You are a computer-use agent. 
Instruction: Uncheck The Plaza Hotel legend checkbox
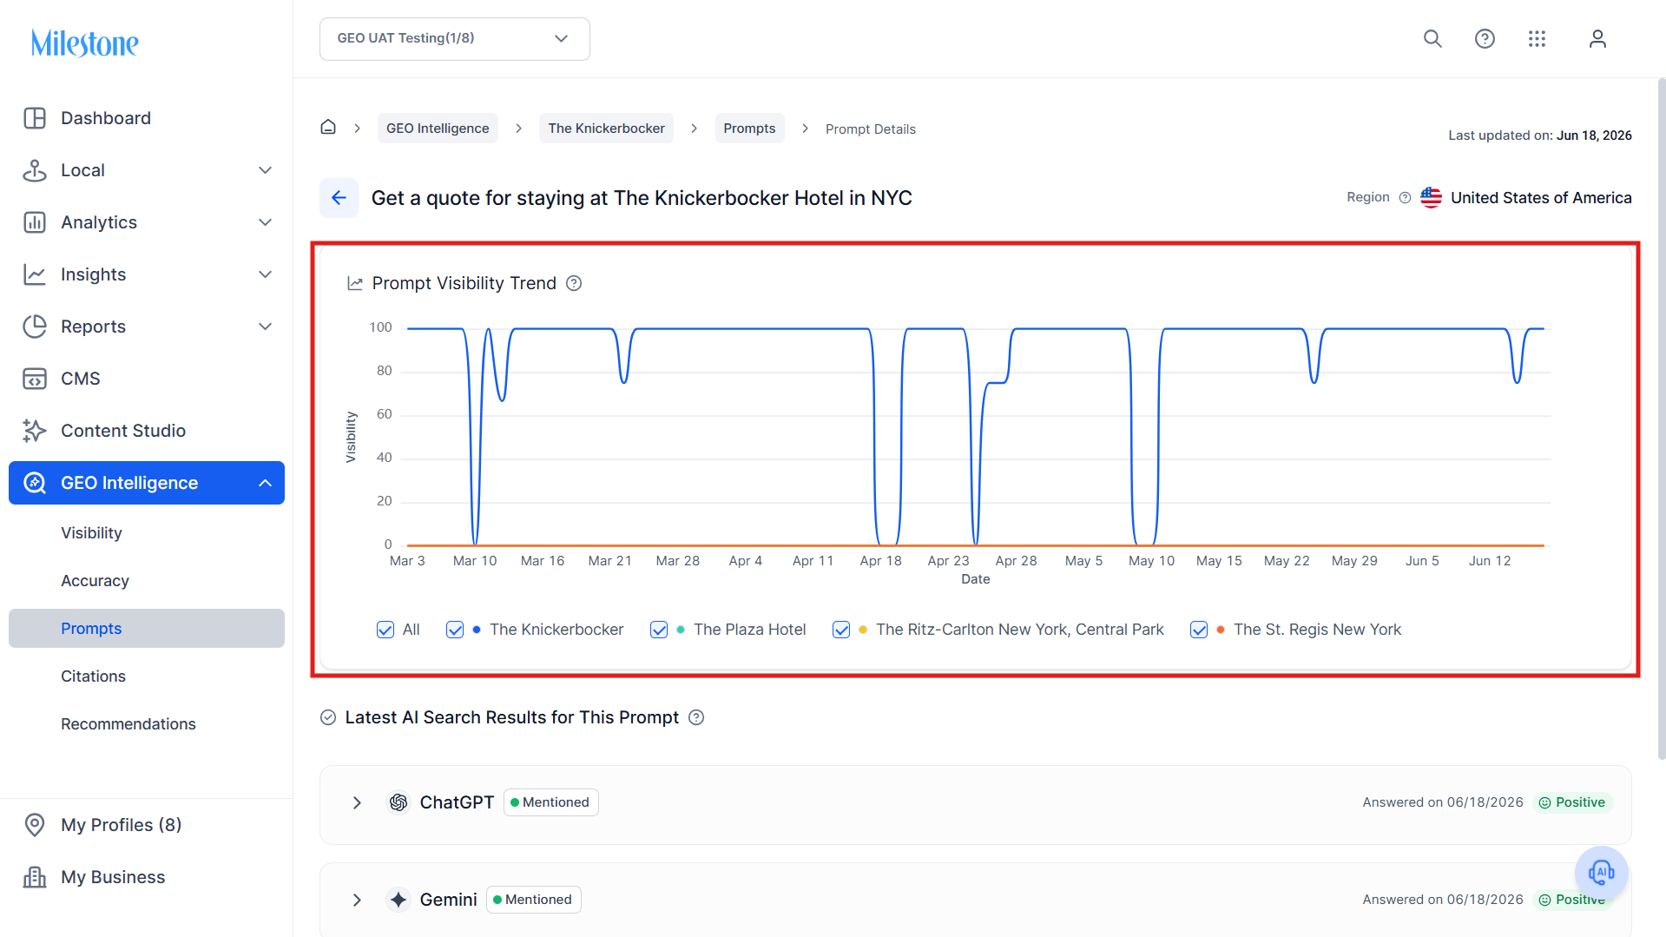(x=659, y=630)
